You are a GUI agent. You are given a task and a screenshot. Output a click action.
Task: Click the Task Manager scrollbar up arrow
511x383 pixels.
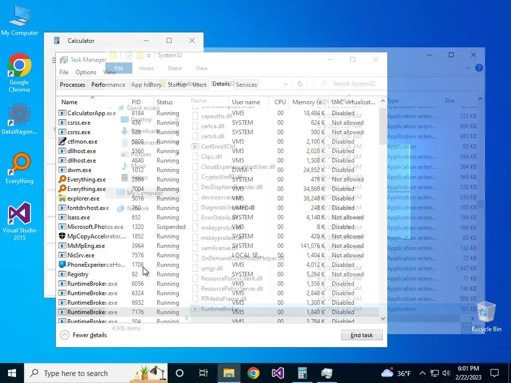click(x=383, y=101)
